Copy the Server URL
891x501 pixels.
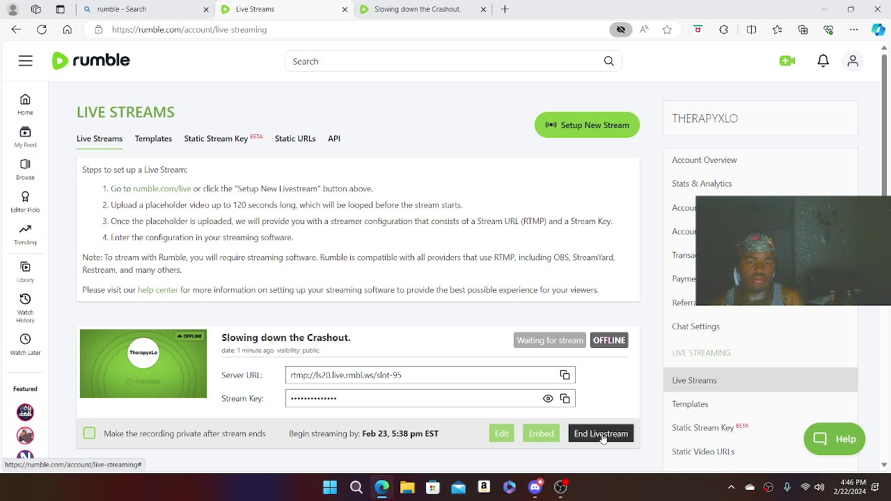pyautogui.click(x=565, y=375)
